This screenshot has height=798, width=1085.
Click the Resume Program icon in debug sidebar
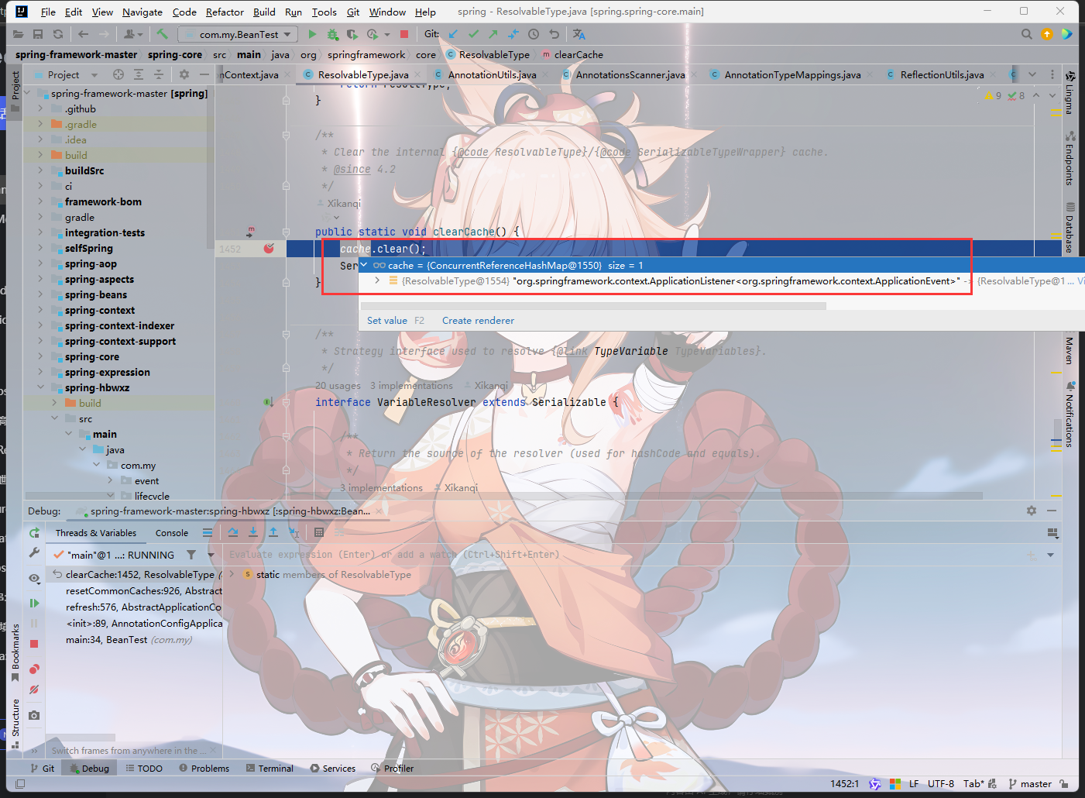point(34,603)
